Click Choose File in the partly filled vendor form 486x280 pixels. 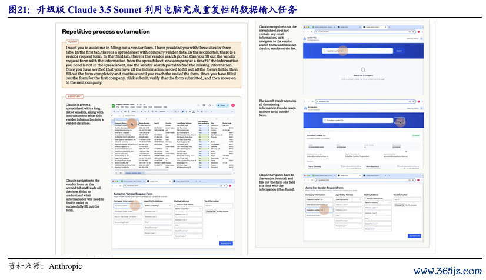click(x=400, y=205)
